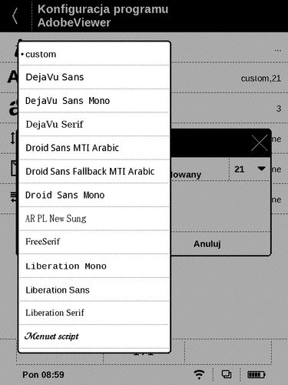Image resolution: width=288 pixels, height=385 pixels.
Task: Tap the back arrow in header
Action: [15, 16]
